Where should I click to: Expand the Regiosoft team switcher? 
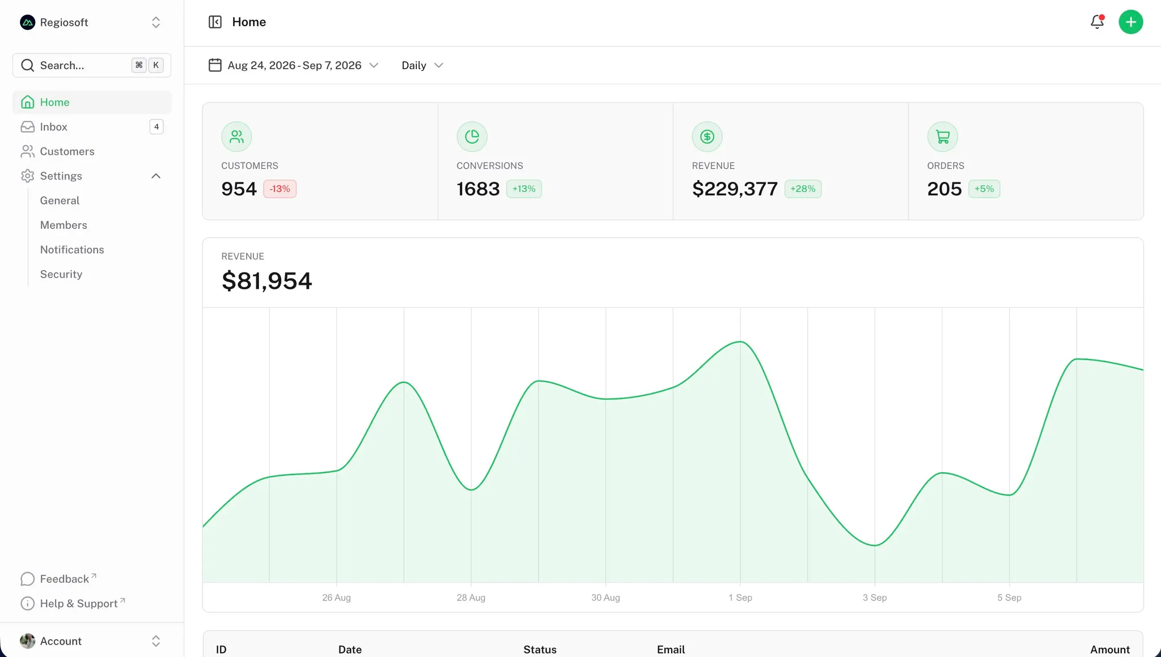tap(92, 22)
